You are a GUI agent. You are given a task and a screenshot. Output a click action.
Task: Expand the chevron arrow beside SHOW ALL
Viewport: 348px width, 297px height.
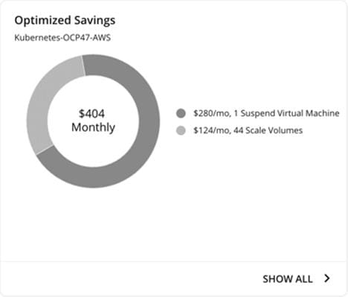(327, 278)
